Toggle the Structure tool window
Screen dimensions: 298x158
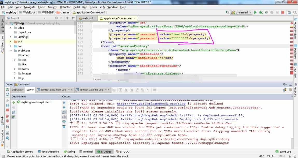coord(2,44)
